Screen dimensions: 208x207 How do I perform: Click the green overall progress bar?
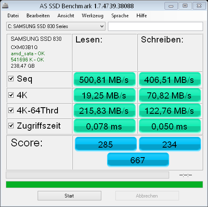point(104,184)
